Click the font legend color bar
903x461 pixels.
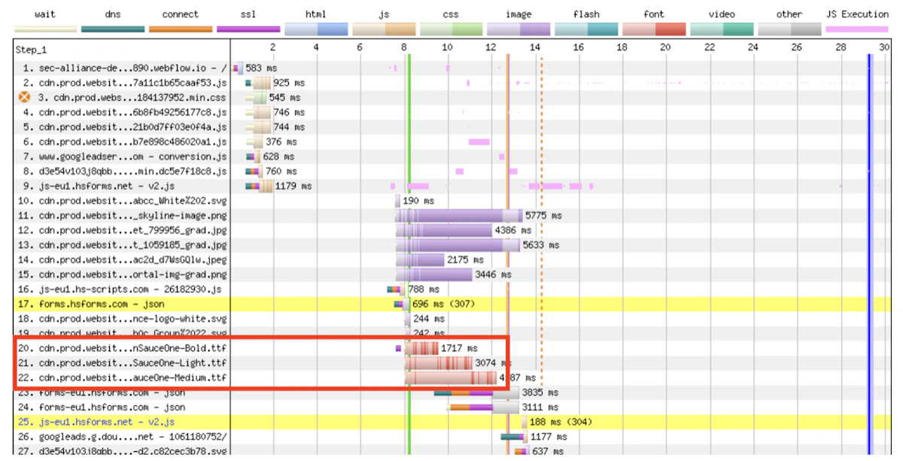coord(654,29)
